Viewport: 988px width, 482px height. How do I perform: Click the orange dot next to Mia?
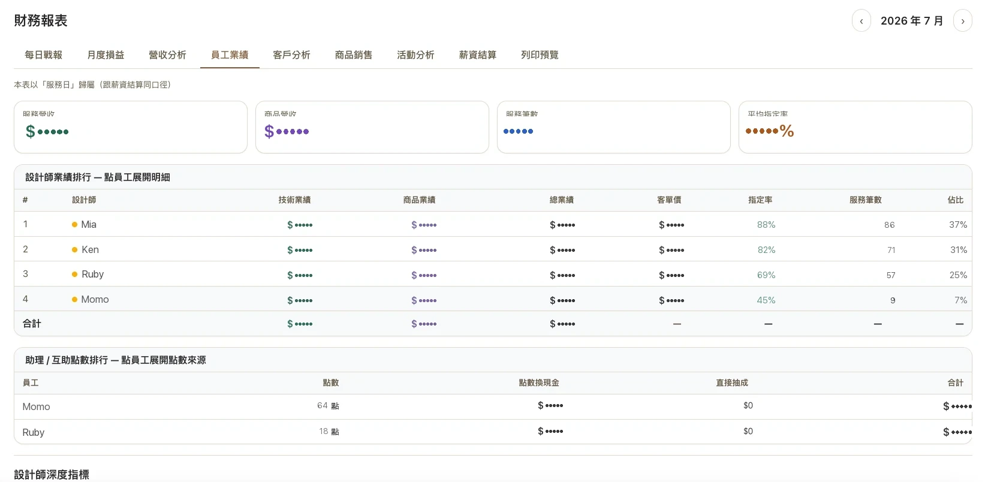coord(75,225)
